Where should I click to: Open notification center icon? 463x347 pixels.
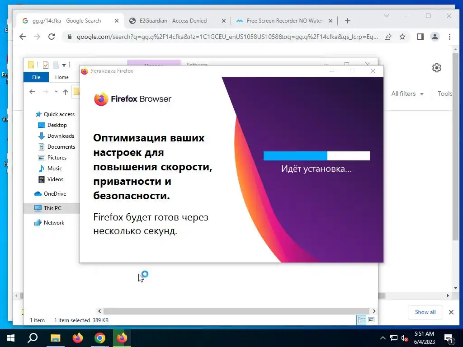click(449, 338)
